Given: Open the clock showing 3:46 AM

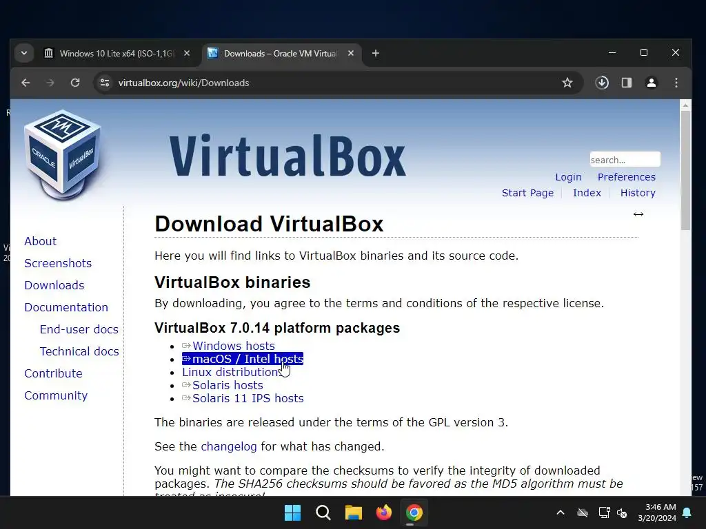Looking at the screenshot, I should [657, 512].
